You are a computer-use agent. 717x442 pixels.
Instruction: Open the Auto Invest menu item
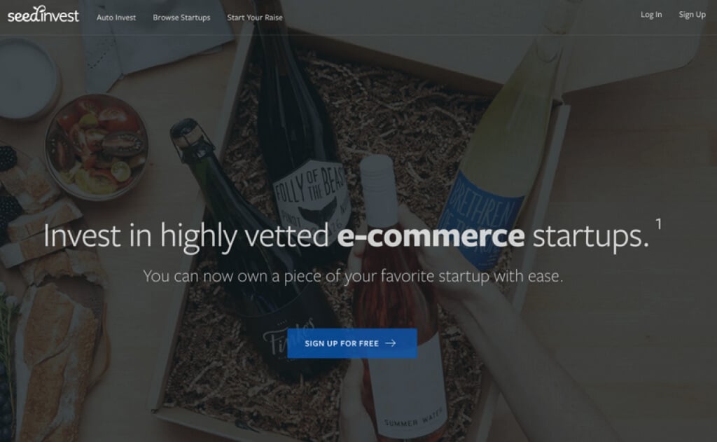pos(116,18)
